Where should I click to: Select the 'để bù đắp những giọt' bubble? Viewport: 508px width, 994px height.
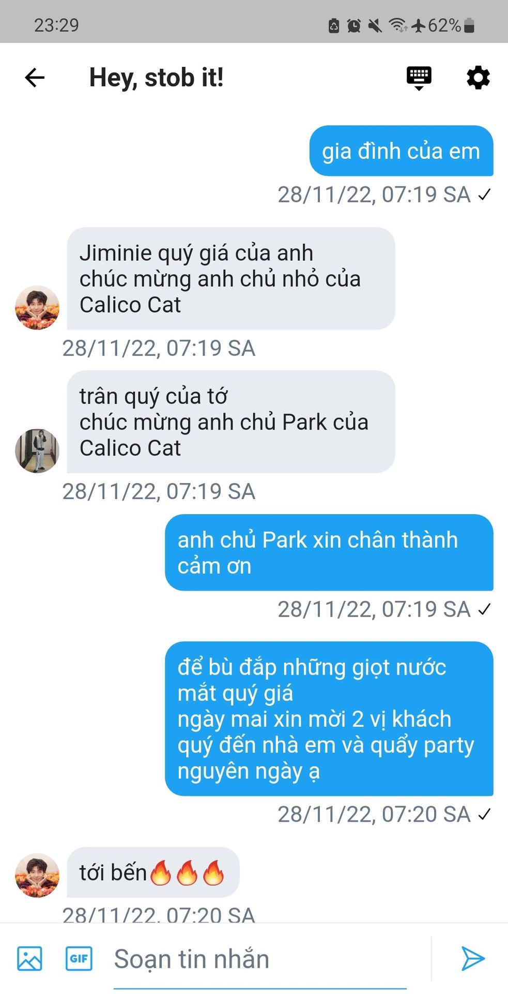click(x=329, y=719)
